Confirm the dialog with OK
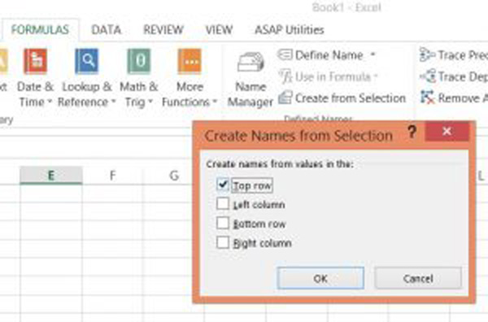This screenshot has height=322, width=488. point(320,278)
